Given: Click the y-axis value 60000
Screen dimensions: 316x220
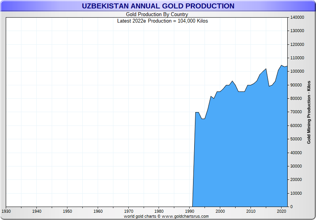Looking at the screenshot, I should point(296,125).
